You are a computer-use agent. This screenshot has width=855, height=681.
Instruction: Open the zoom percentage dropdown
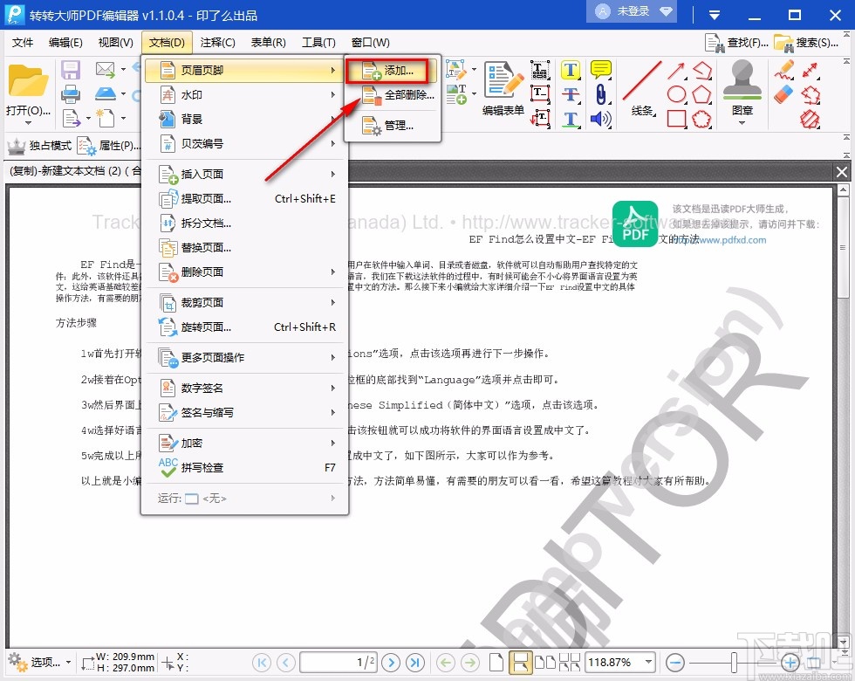[648, 662]
